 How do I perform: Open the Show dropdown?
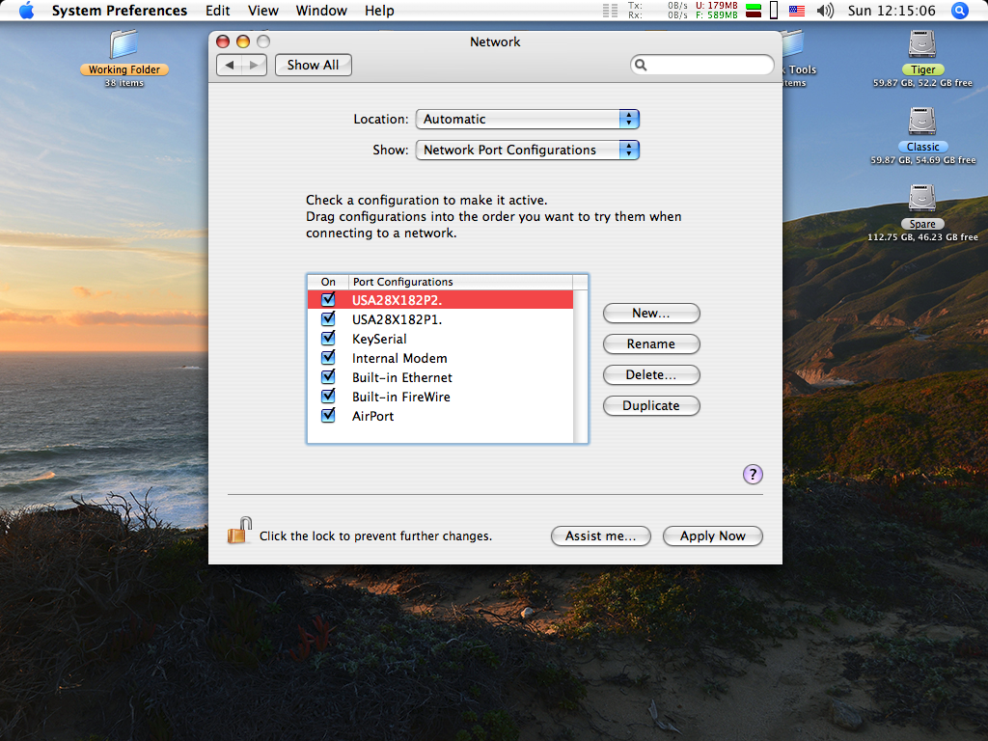coord(528,150)
